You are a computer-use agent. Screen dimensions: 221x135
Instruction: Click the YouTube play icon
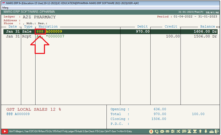5,131
